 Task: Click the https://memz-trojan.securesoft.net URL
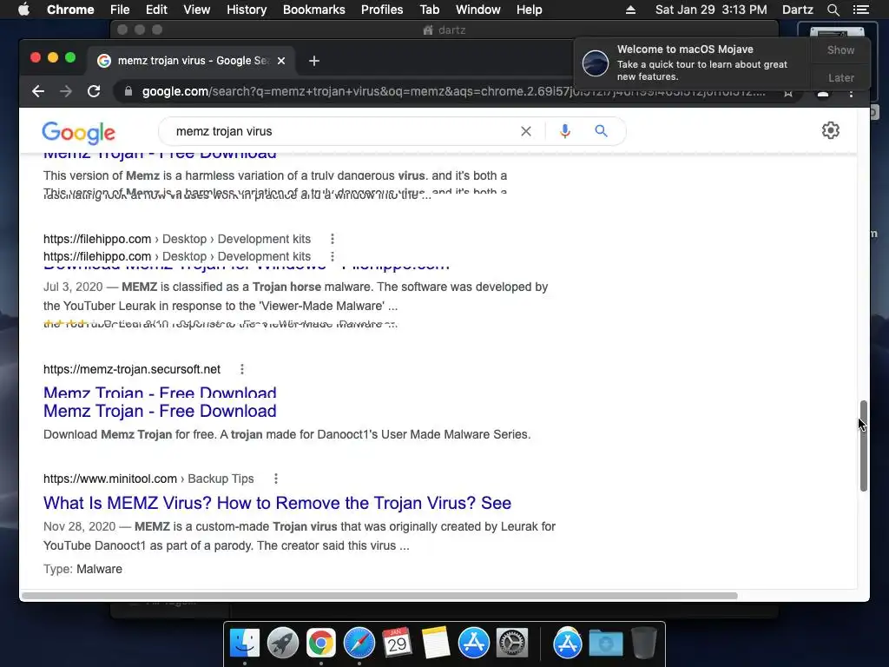click(132, 369)
